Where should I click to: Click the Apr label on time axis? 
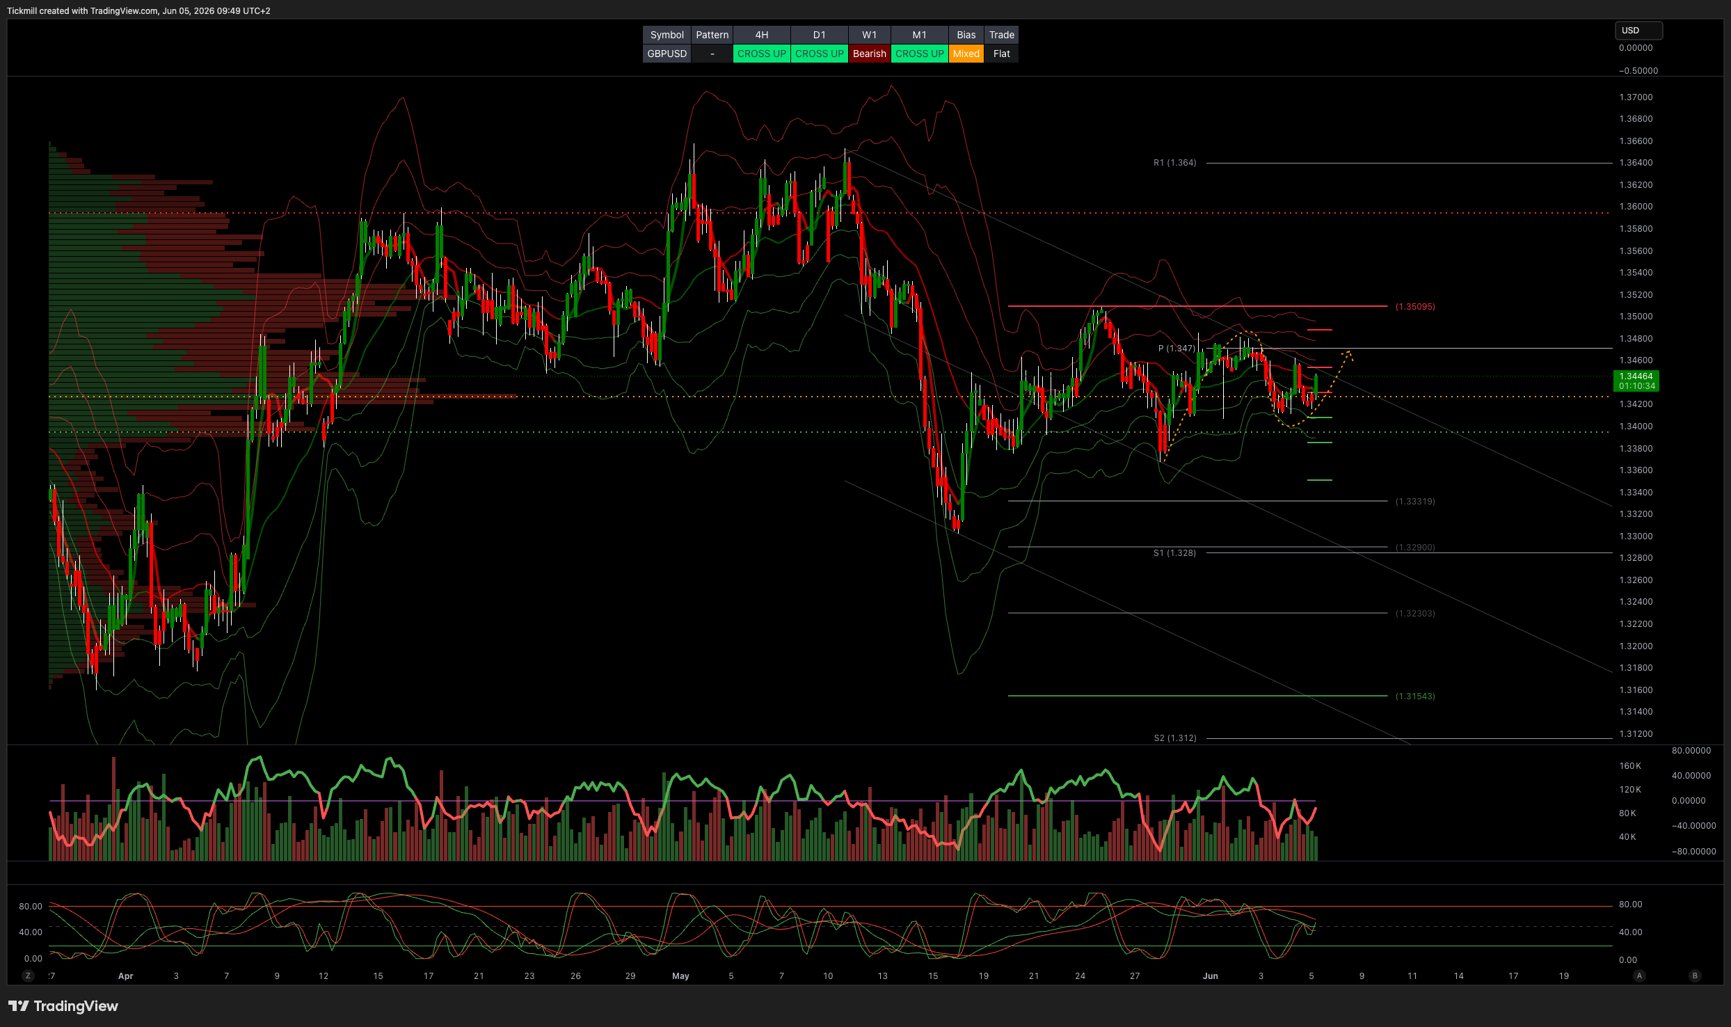[125, 976]
